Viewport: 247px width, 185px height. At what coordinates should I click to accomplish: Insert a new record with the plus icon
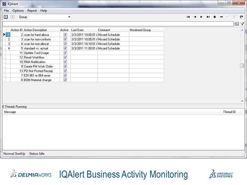[x=215, y=17]
